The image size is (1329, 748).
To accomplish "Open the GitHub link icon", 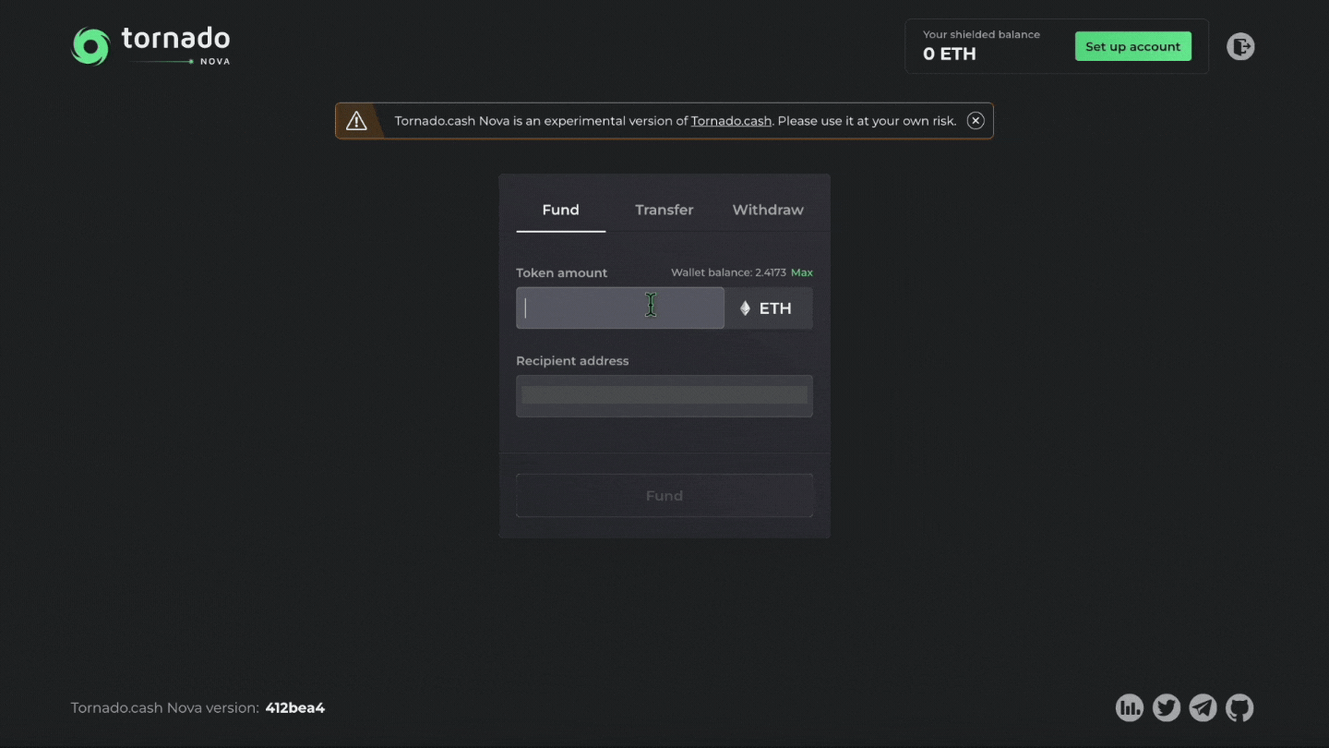I will [1239, 708].
